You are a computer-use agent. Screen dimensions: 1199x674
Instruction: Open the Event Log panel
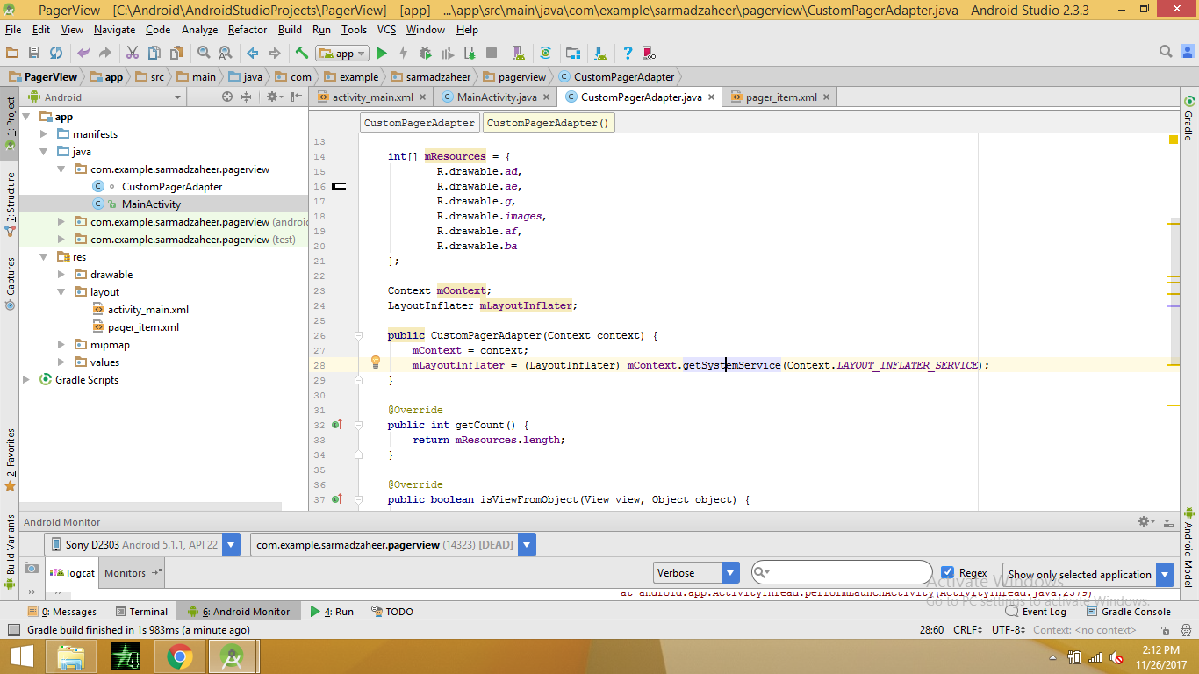click(x=1036, y=612)
